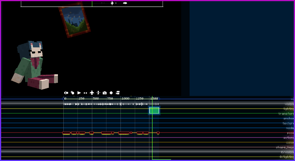Click the framed landscape painting in the viewport

(75, 20)
